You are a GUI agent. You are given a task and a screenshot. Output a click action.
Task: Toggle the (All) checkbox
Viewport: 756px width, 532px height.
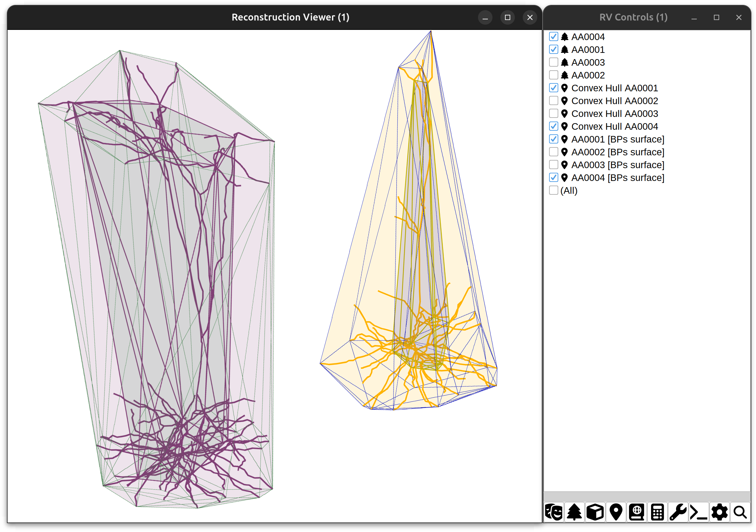[x=553, y=190]
